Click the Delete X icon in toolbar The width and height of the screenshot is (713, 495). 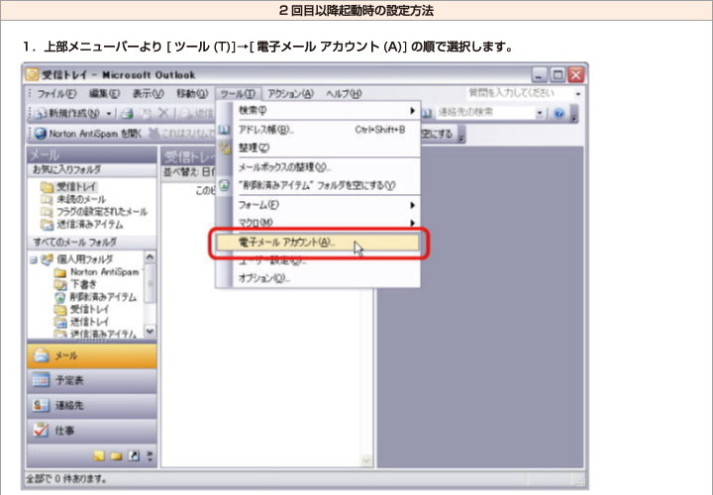tap(163, 113)
